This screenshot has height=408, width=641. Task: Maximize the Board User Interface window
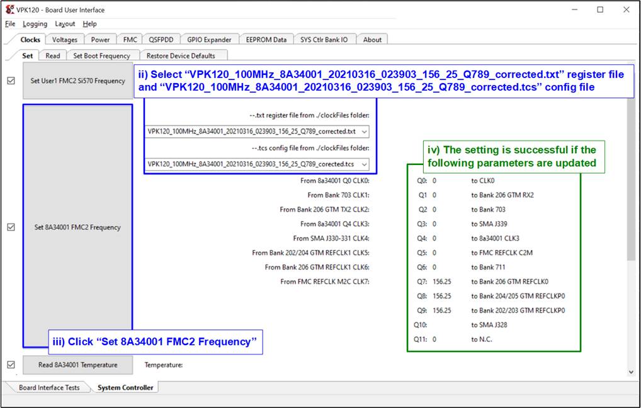[600, 9]
